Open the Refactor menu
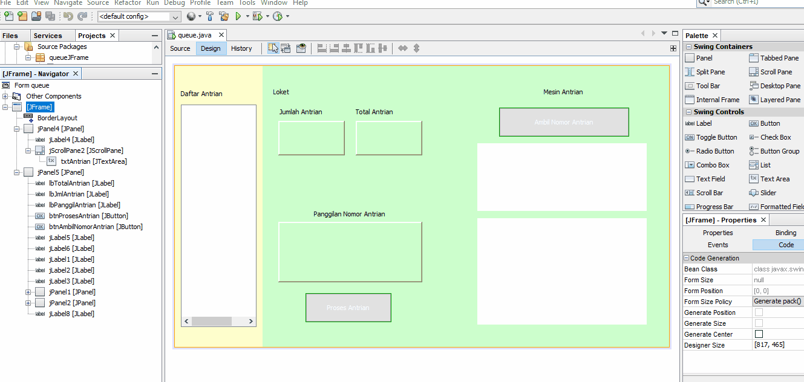Screen dimensions: 804x382 pyautogui.click(x=128, y=3)
